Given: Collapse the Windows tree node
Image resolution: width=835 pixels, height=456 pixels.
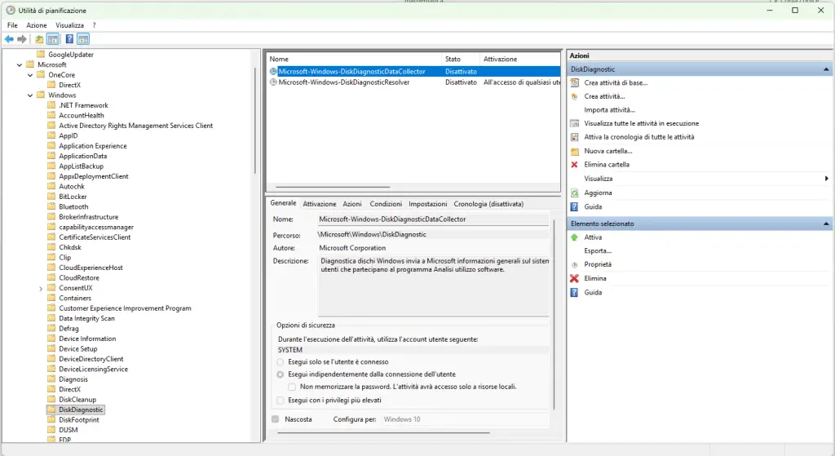Looking at the screenshot, I should pyautogui.click(x=30, y=95).
